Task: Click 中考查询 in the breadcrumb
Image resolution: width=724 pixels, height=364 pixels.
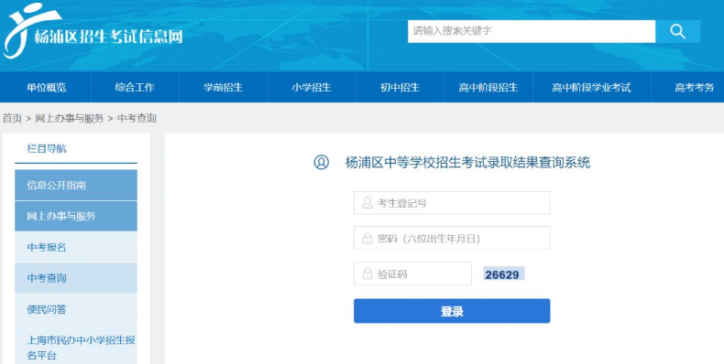Action: (137, 118)
